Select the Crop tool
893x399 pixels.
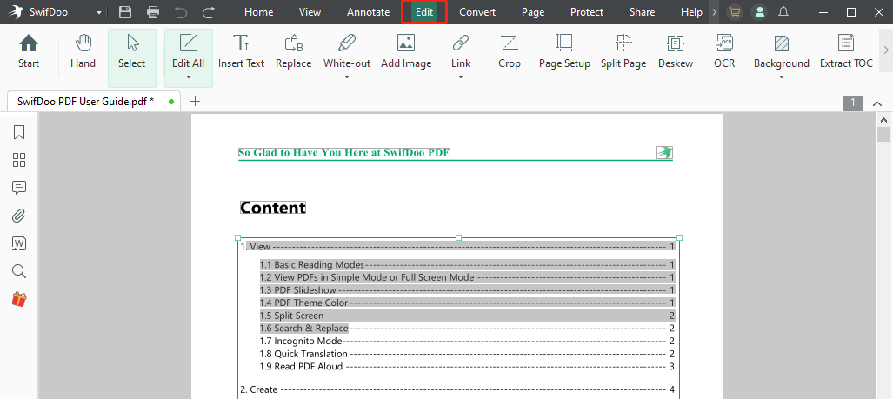point(510,51)
